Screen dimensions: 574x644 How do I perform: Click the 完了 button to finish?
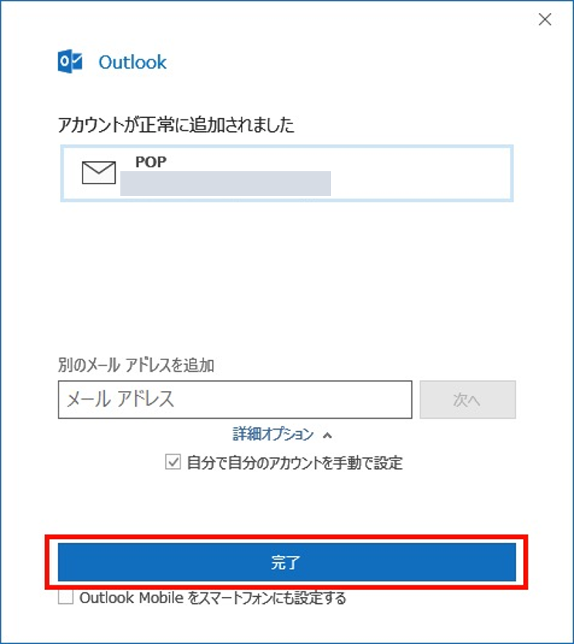(287, 562)
